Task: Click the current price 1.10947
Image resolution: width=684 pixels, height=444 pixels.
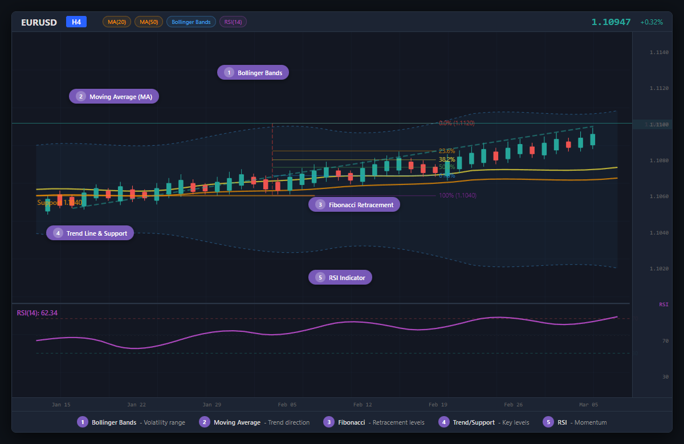Action: [x=611, y=22]
